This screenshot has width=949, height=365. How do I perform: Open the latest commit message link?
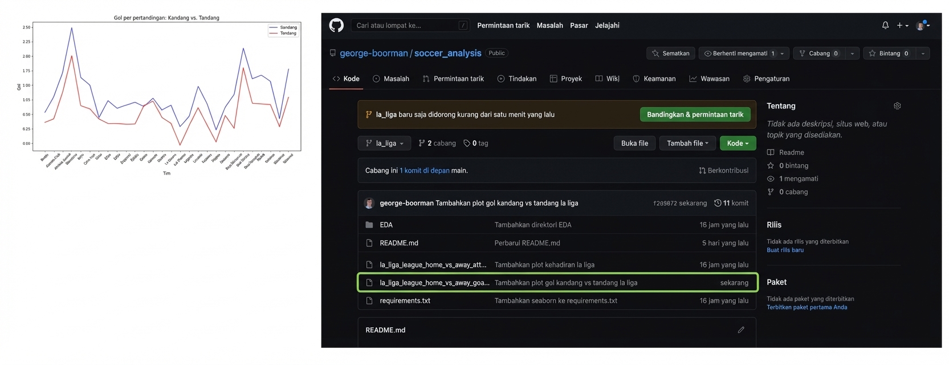click(x=507, y=203)
